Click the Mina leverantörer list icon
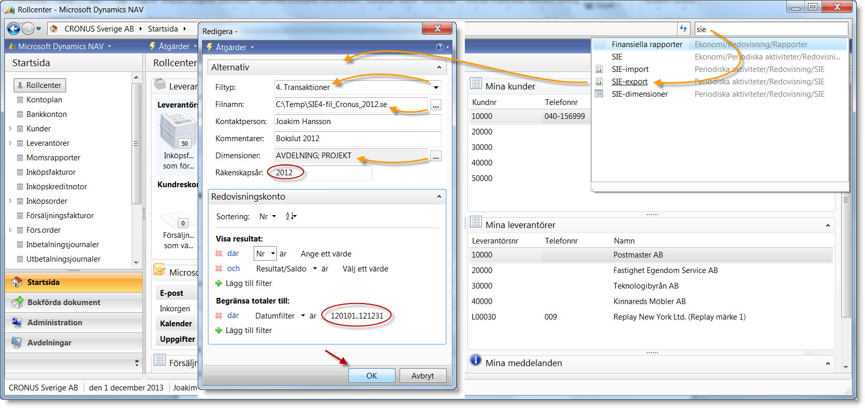Image resolution: width=865 pixels, height=408 pixels. click(x=476, y=222)
